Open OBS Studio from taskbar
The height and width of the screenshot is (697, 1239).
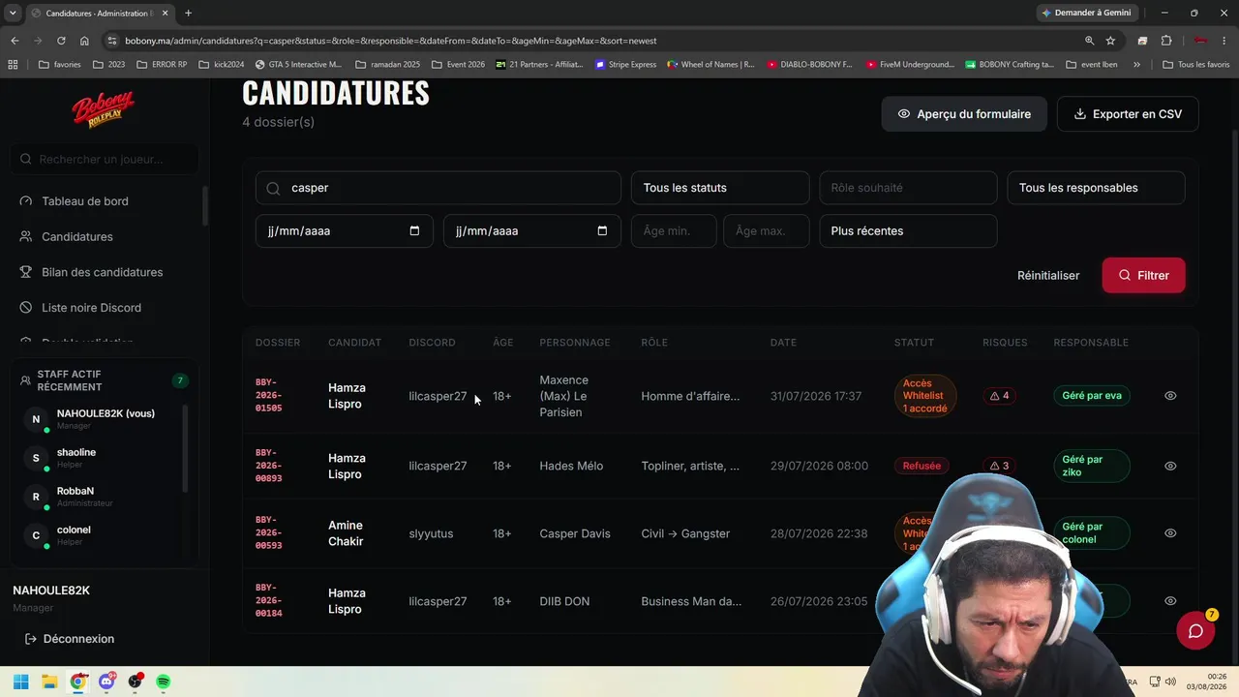point(136,682)
